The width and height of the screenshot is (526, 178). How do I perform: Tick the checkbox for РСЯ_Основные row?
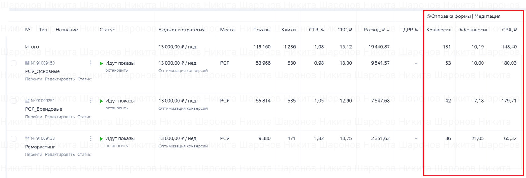click(x=13, y=63)
